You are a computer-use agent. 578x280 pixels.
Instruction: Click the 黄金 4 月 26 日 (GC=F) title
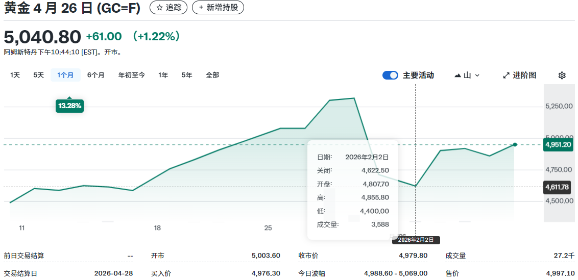coord(73,8)
